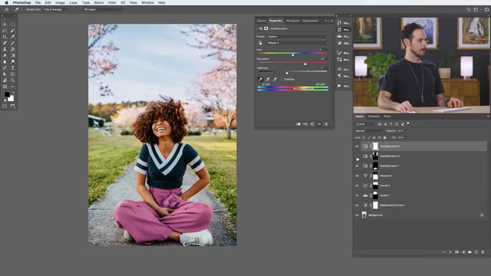The height and width of the screenshot is (276, 491).
Task: Click the Lightness slider handle
Action: click(x=287, y=73)
